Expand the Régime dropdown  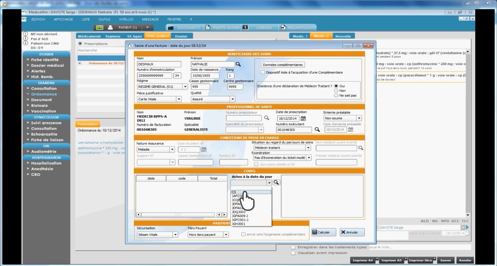point(185,87)
